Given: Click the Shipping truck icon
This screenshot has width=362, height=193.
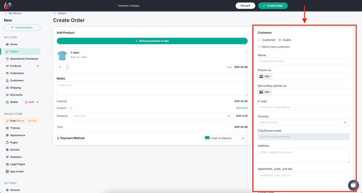Looking at the screenshot, I should [x=7, y=88].
